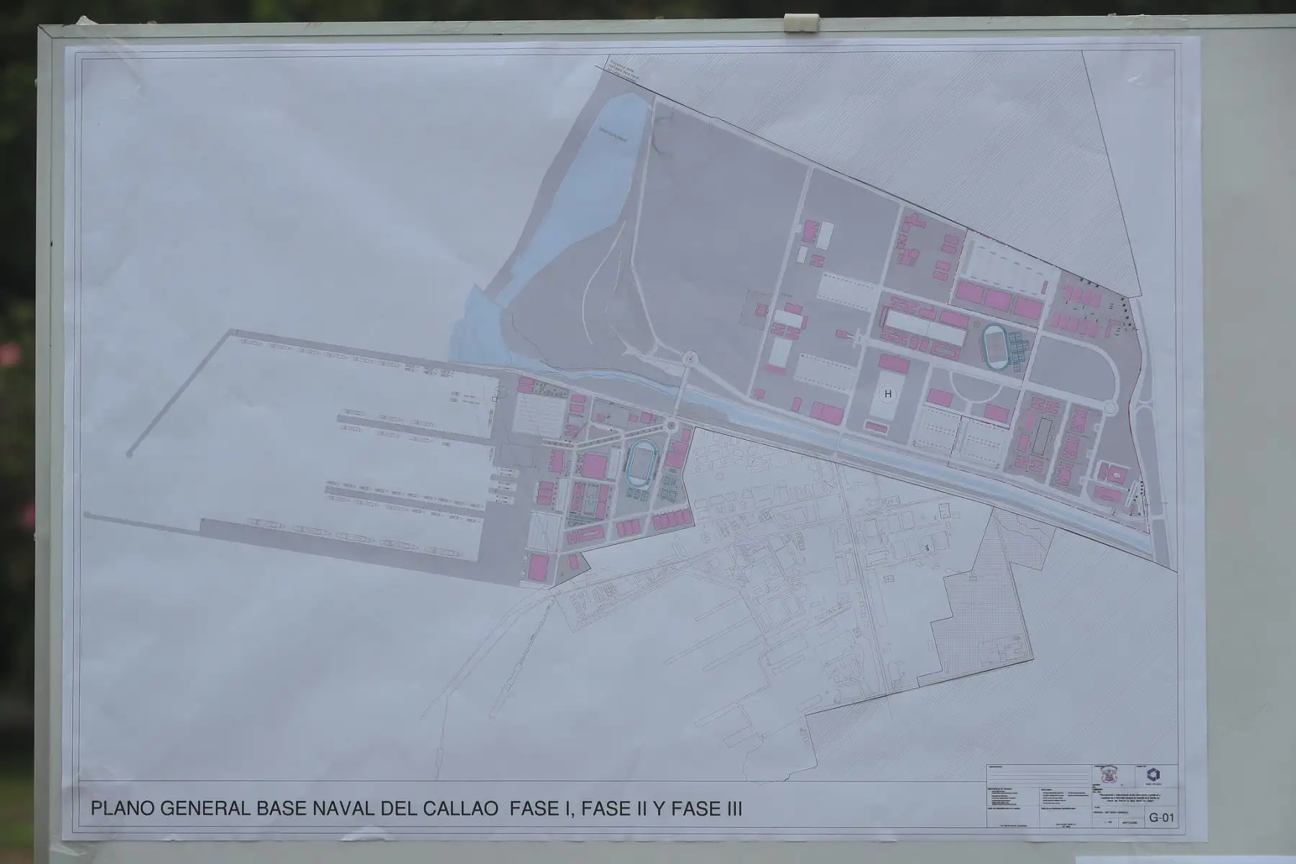1296x864 pixels.
Task: Click the cube-shaped studio logo
Action: tap(1154, 775)
